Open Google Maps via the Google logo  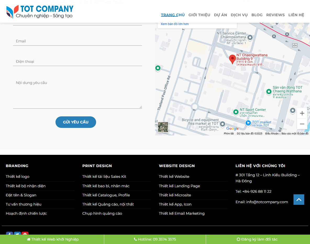pos(232,128)
